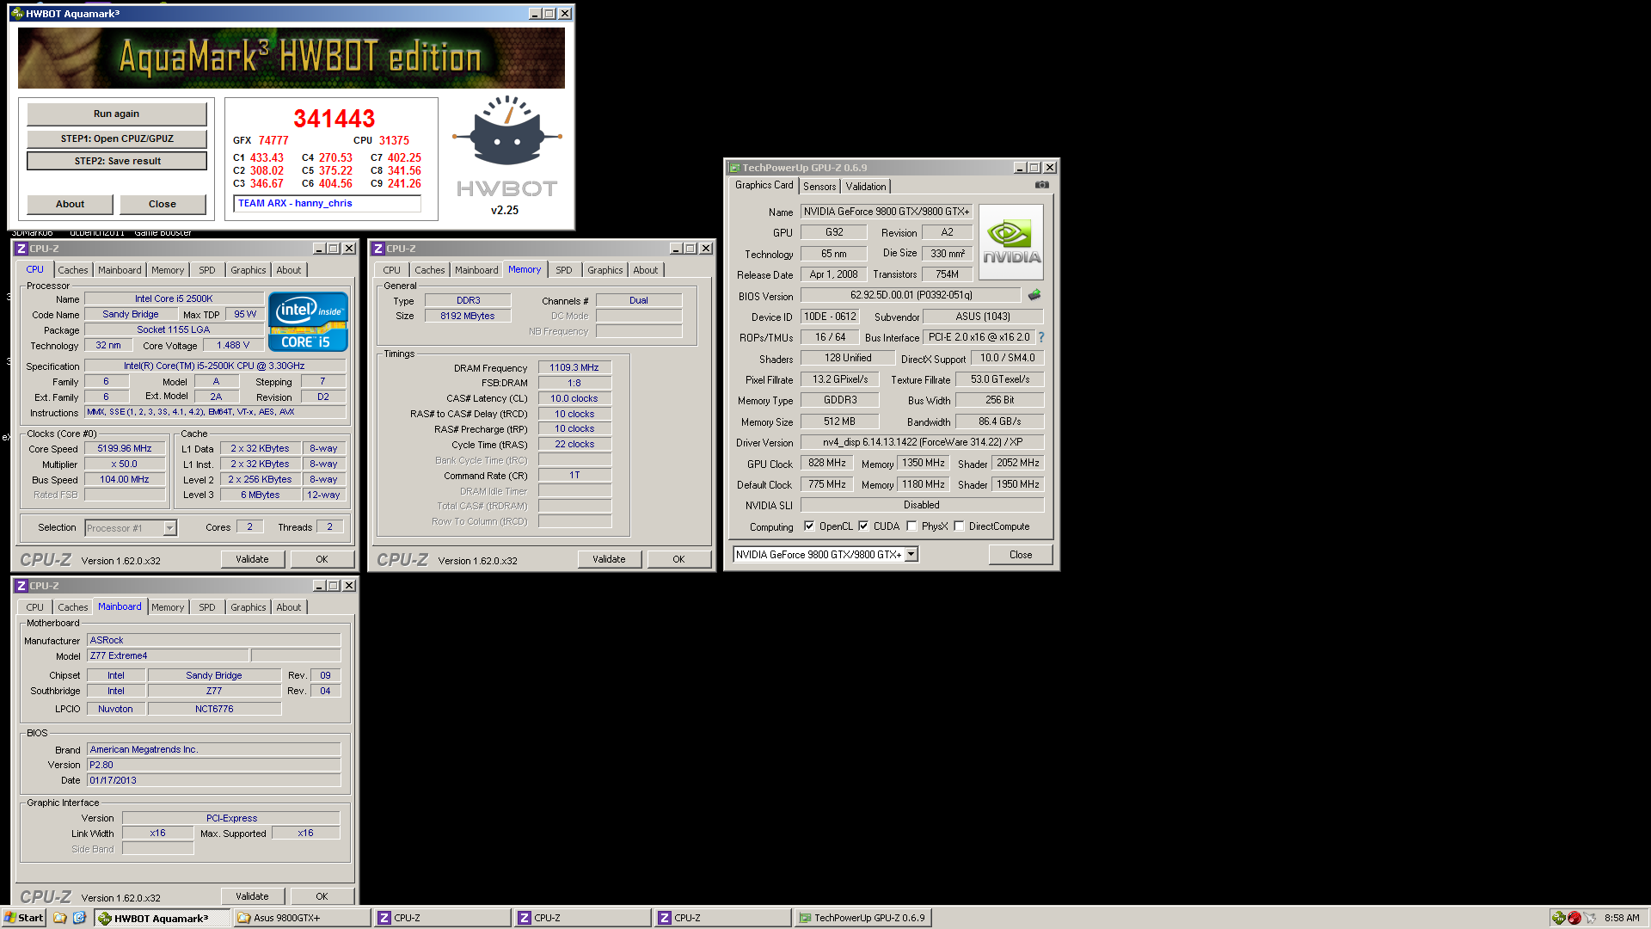This screenshot has width=1651, height=929.
Task: Toggle the OpenCL checkbox
Action: (809, 526)
